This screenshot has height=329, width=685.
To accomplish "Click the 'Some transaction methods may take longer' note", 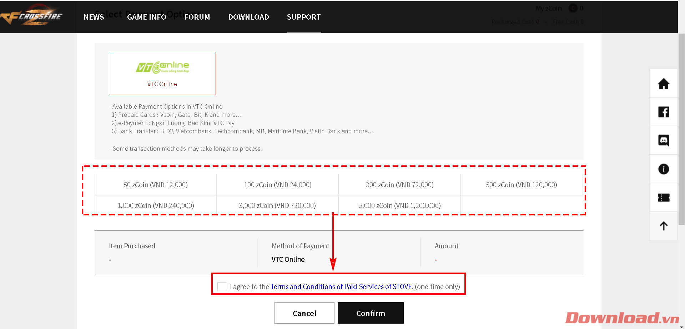I will click(186, 149).
